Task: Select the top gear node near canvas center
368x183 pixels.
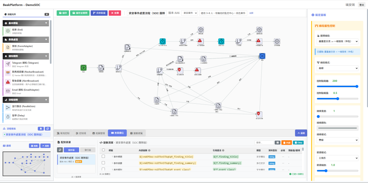Action: [x=201, y=29]
